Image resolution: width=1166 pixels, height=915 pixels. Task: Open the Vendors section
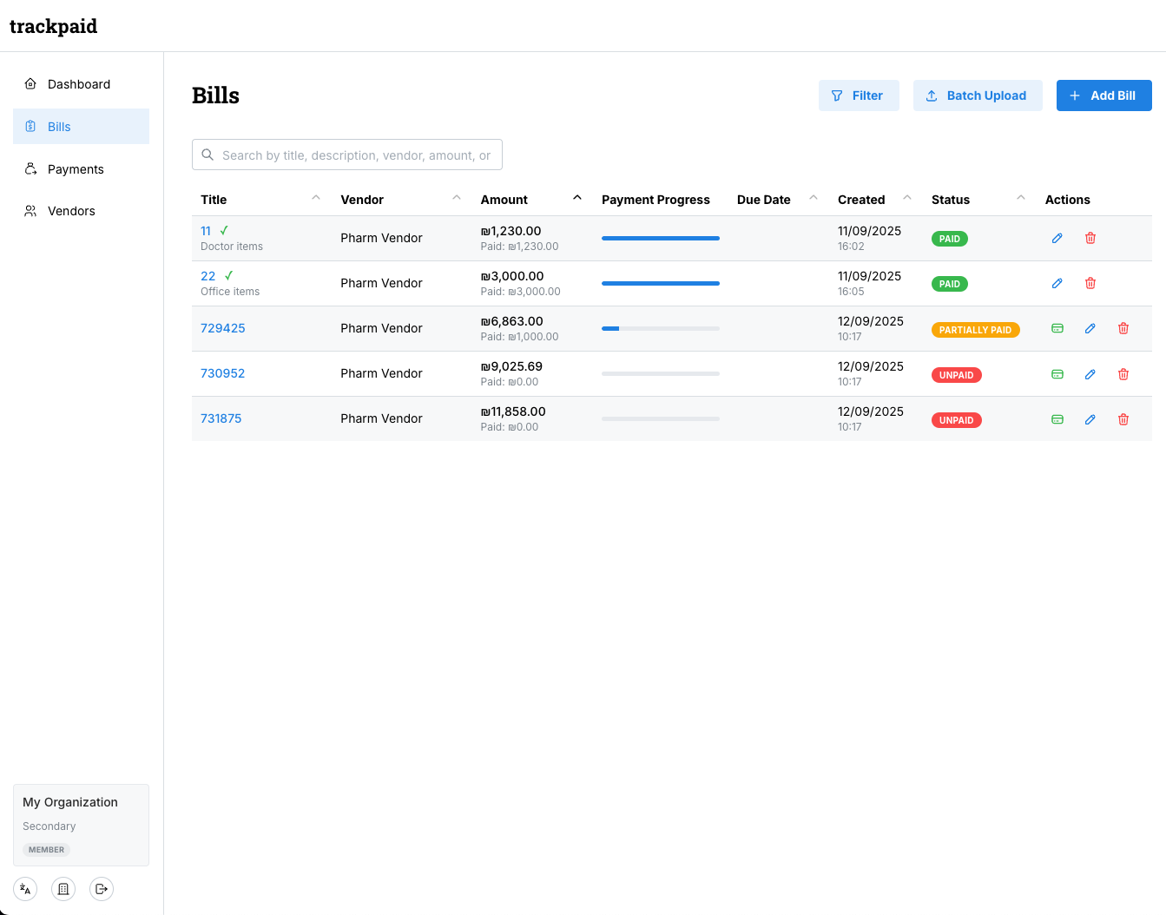(71, 210)
